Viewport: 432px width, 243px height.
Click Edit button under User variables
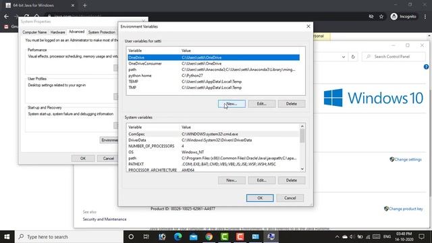point(261,104)
